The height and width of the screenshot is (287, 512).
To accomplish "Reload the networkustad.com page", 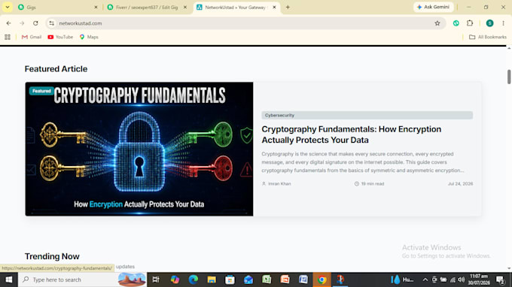I will pos(35,23).
